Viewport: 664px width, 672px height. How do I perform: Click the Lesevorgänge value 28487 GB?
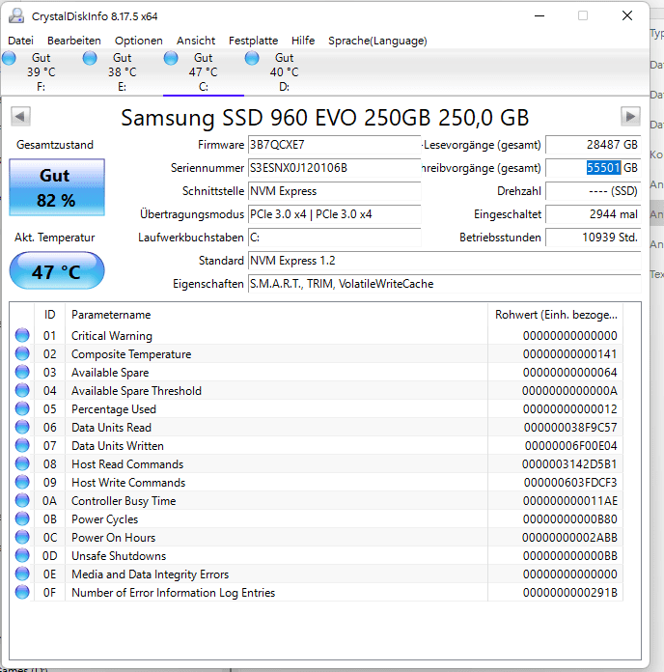coord(594,145)
